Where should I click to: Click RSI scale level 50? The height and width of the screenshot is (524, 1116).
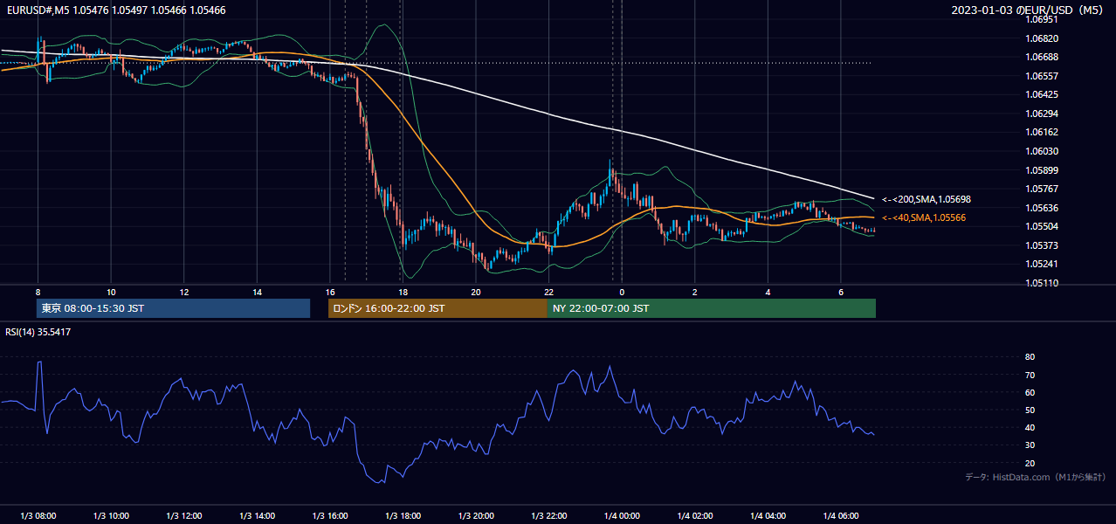[x=1030, y=410]
